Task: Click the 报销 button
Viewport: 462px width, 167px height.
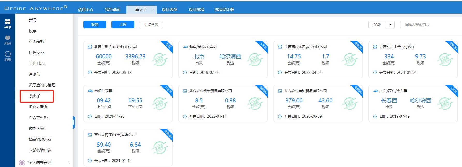Action: click(95, 25)
